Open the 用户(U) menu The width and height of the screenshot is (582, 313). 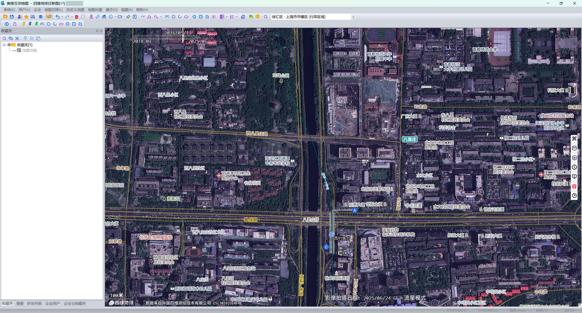24,10
